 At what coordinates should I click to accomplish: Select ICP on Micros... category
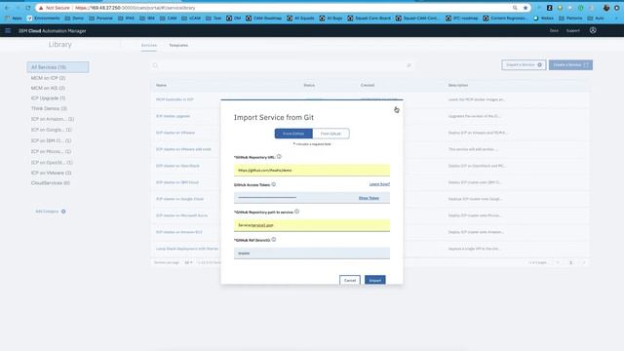click(52, 151)
